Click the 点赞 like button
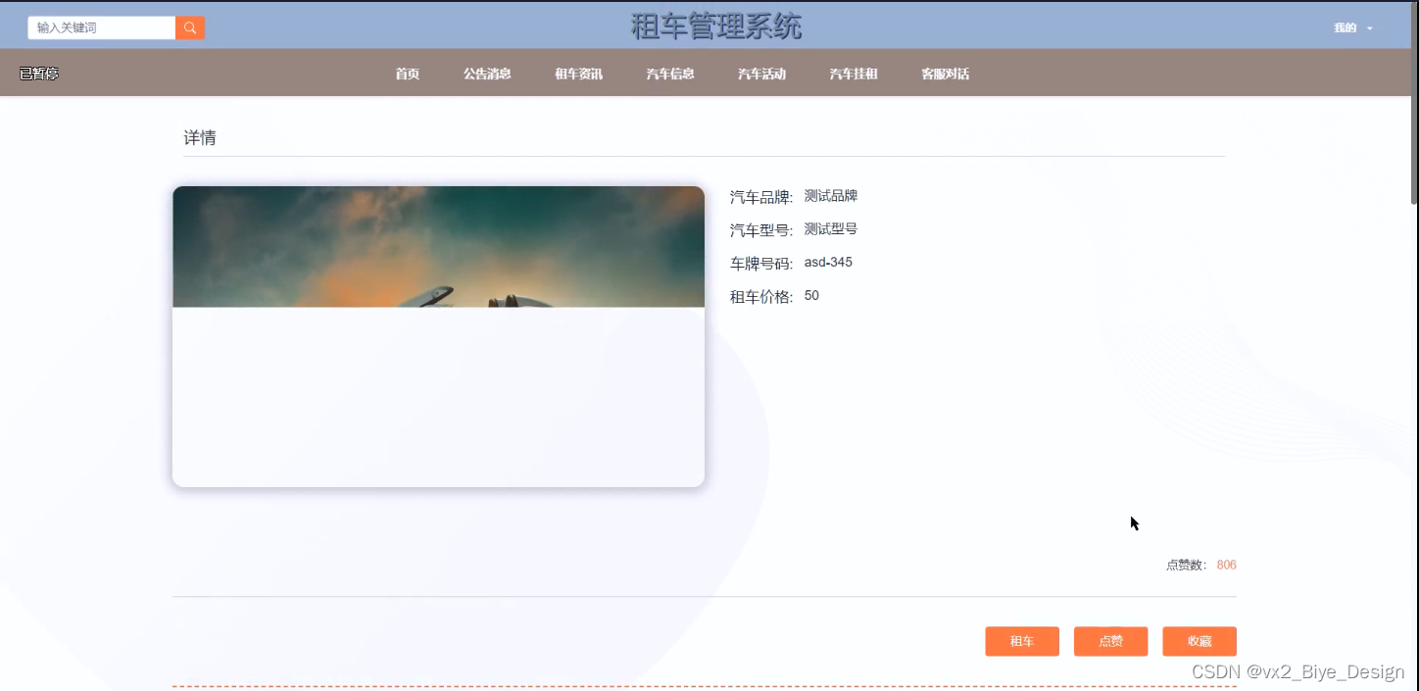1419x691 pixels. [1110, 641]
